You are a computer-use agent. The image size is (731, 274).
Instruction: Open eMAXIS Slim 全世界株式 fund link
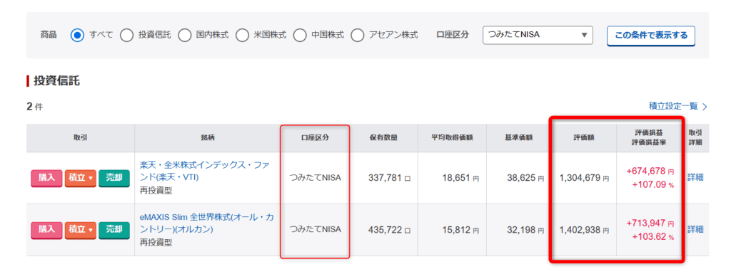pos(207,223)
